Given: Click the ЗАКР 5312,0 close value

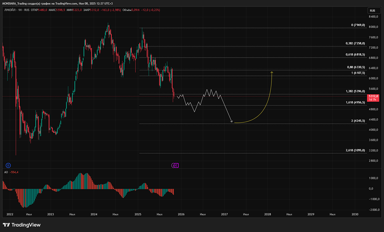Looking at the screenshot, I should click(91, 10).
